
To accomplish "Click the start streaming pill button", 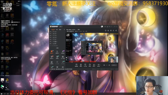I will pos(114,65).
